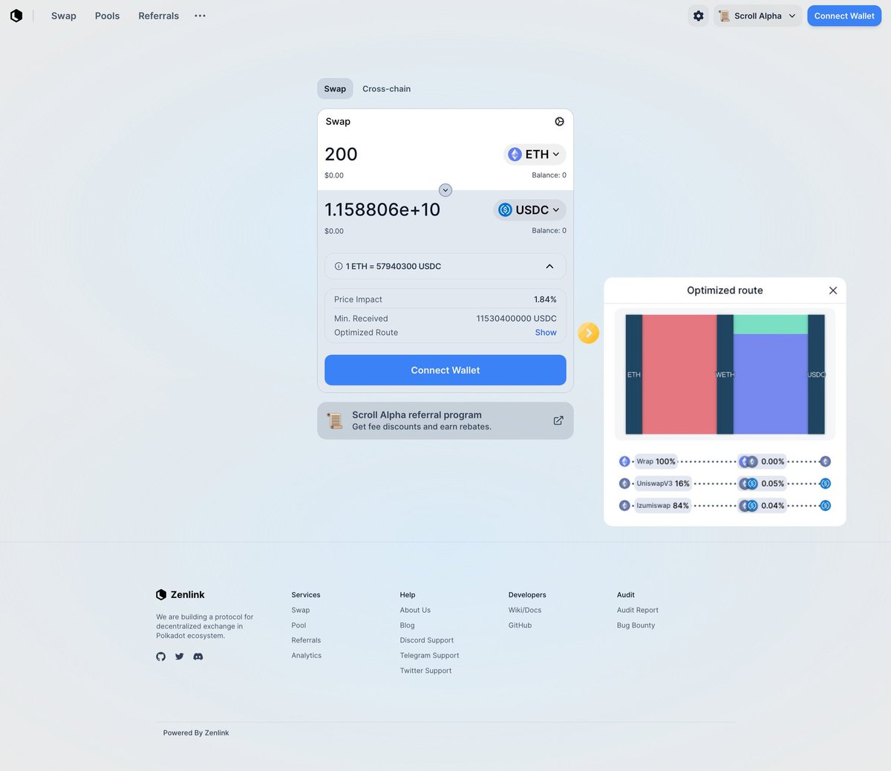Click the UniswapV3 16% route label
The image size is (891, 771).
(663, 484)
